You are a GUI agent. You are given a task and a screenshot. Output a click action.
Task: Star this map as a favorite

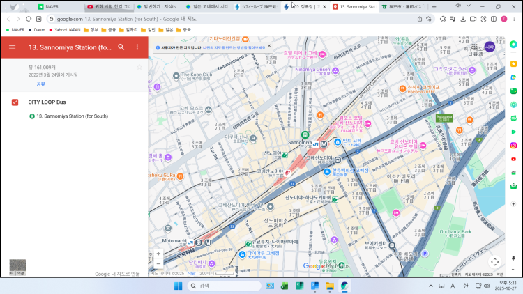139,67
